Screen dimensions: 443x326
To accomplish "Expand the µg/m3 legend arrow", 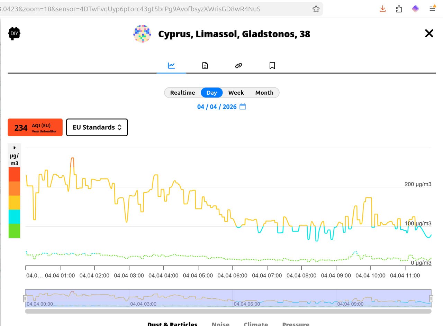I will coord(15,148).
